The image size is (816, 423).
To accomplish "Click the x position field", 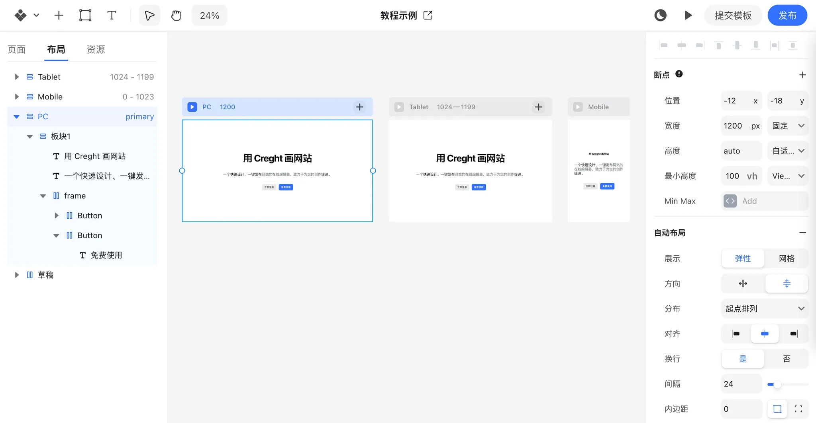I will click(741, 101).
